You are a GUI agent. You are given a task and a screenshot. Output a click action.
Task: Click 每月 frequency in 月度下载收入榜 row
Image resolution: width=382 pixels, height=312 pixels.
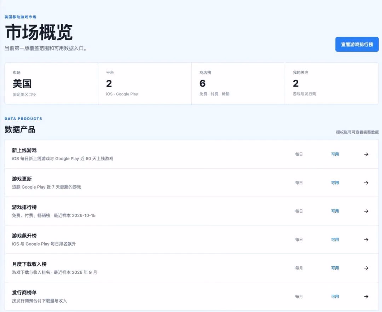click(x=299, y=268)
